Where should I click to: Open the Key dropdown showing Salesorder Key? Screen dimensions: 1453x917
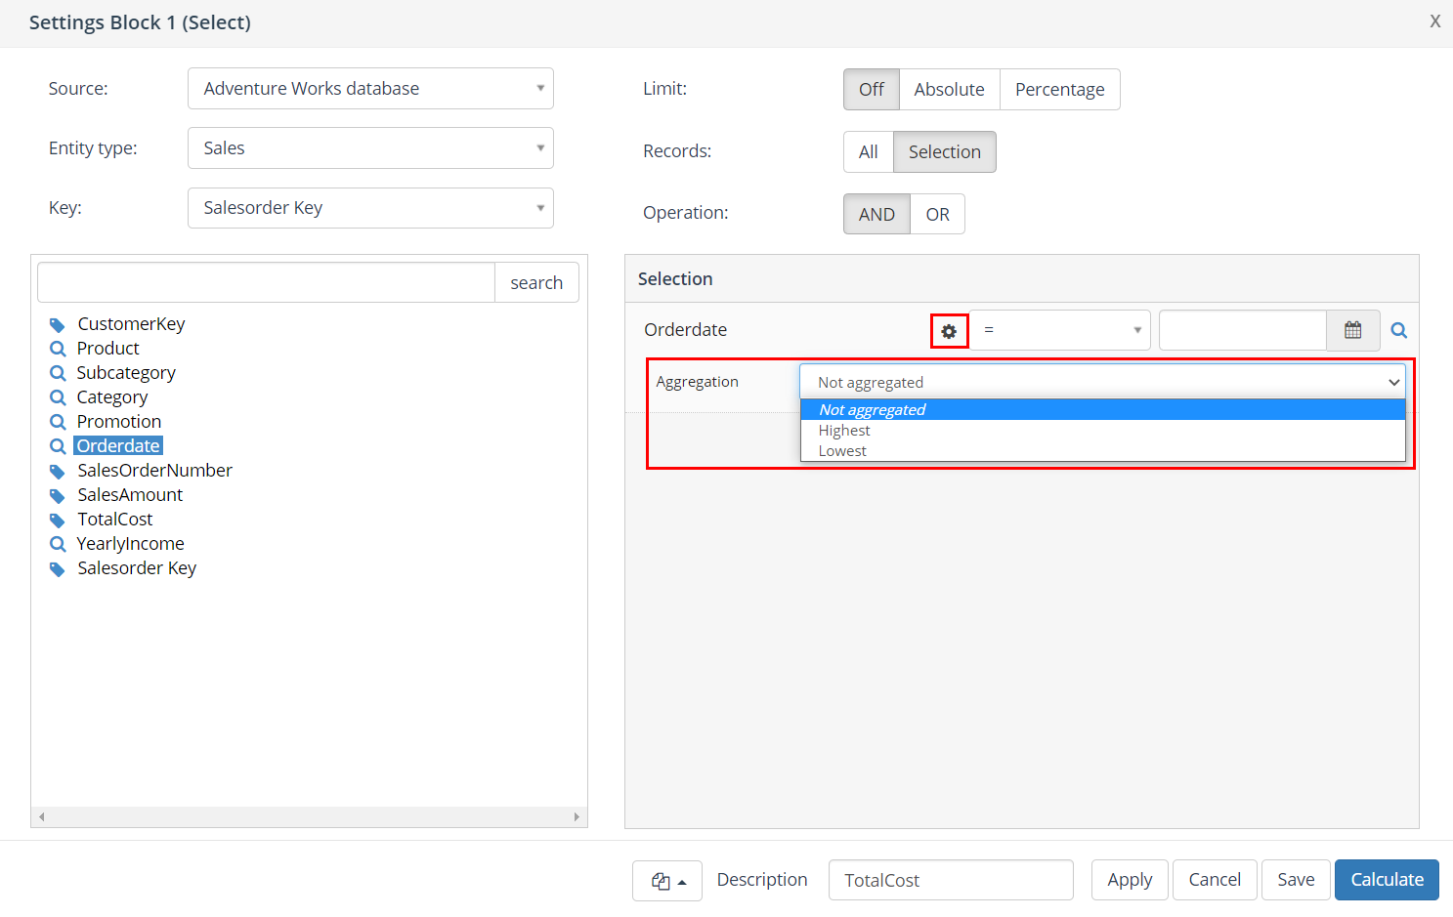370,208
